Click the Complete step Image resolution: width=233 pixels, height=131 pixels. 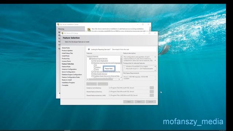65,85
